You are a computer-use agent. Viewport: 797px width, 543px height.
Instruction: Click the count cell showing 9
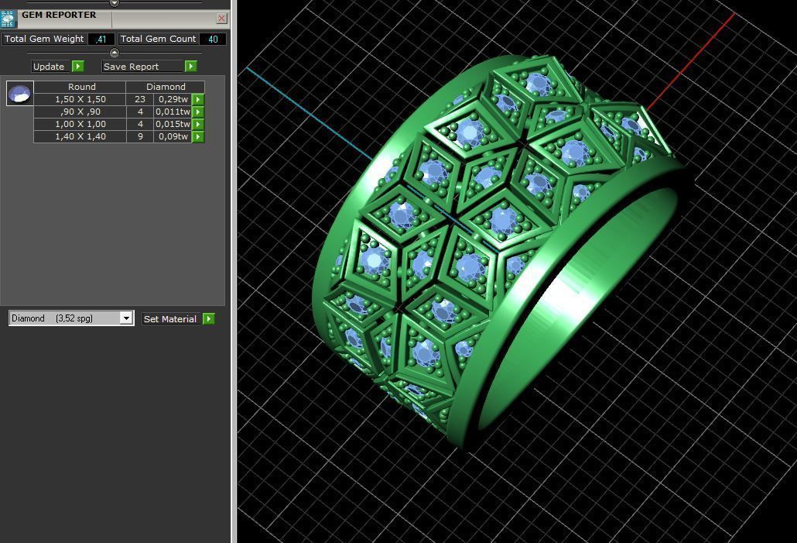pyautogui.click(x=140, y=136)
